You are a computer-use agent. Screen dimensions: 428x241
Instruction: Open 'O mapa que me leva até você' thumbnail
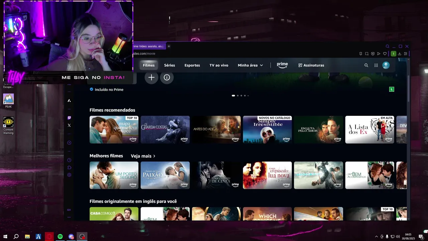coord(114,130)
